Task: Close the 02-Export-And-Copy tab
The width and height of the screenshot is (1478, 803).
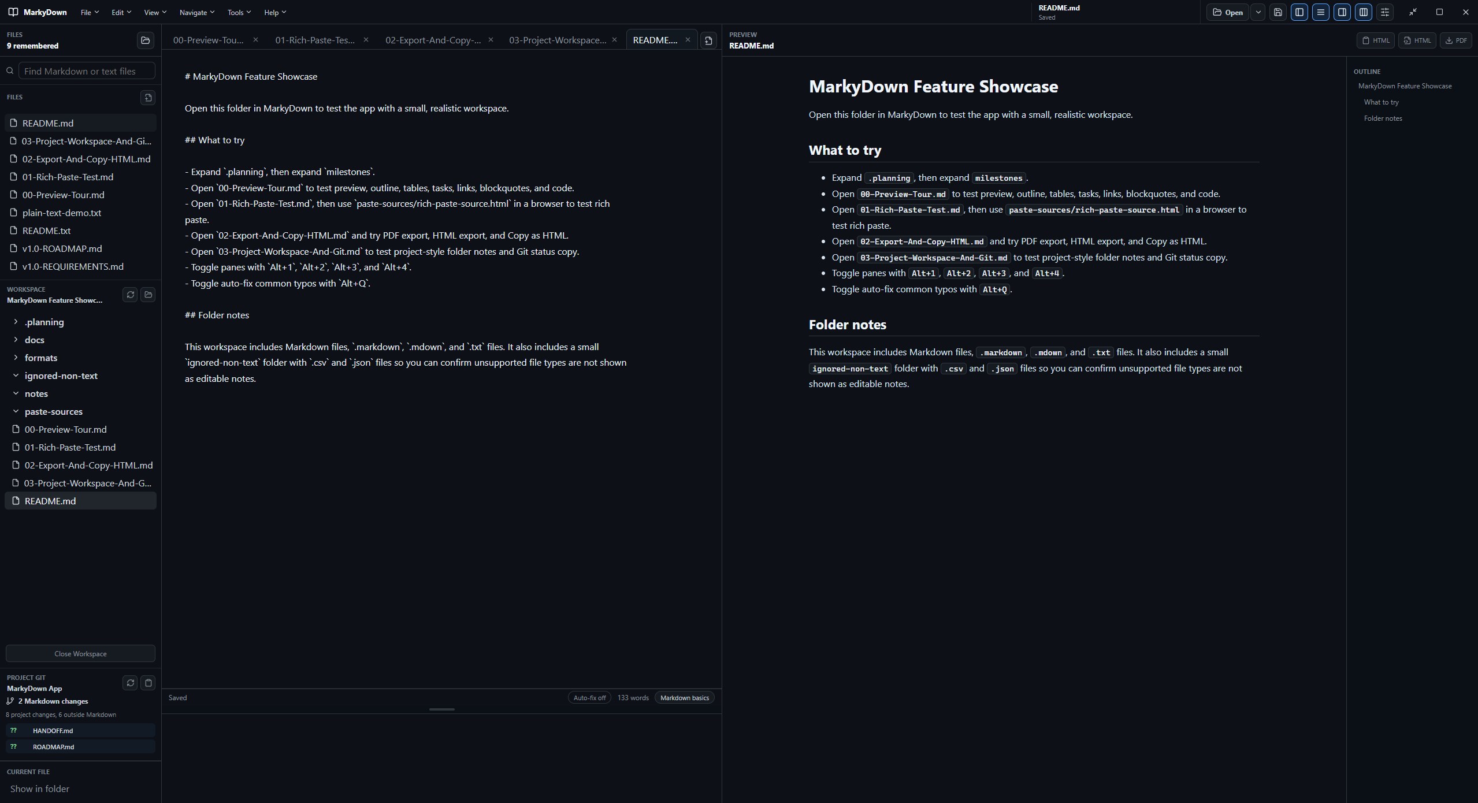Action: pos(491,40)
